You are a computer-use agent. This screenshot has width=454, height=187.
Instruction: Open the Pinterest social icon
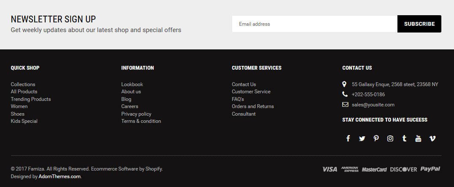pos(376,138)
